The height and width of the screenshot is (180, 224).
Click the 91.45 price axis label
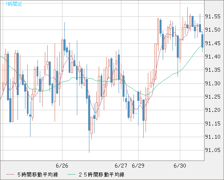213,43
